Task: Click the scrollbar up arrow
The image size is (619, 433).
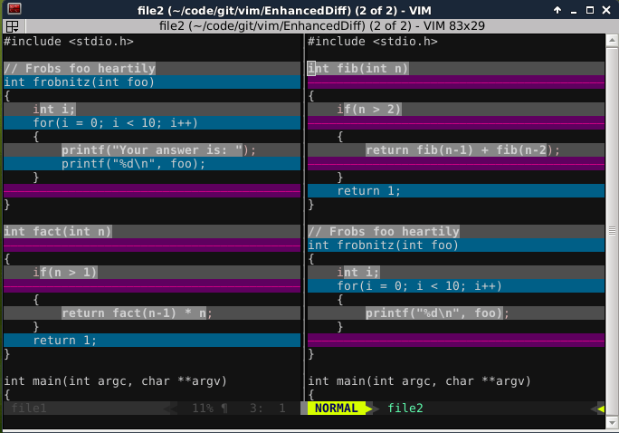Action: click(612, 40)
